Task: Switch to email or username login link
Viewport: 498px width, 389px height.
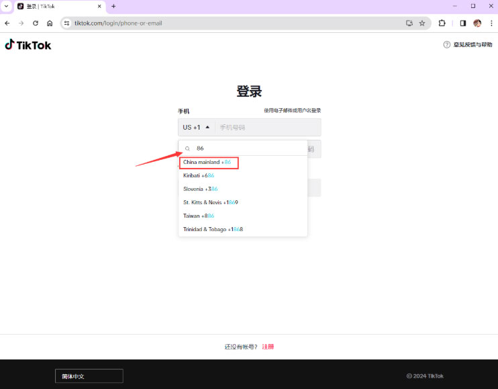Action: (x=292, y=111)
